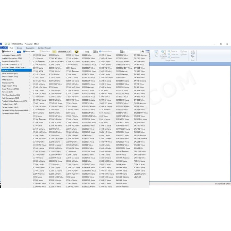Choose EW160 Volvo model
231x231 pixels.
click(x=139, y=65)
